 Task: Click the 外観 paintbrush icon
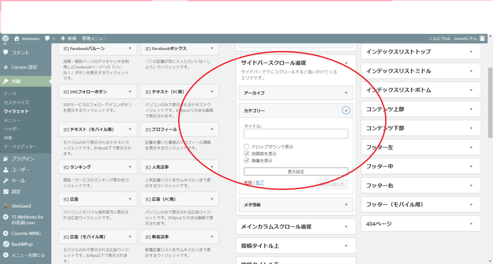6,81
